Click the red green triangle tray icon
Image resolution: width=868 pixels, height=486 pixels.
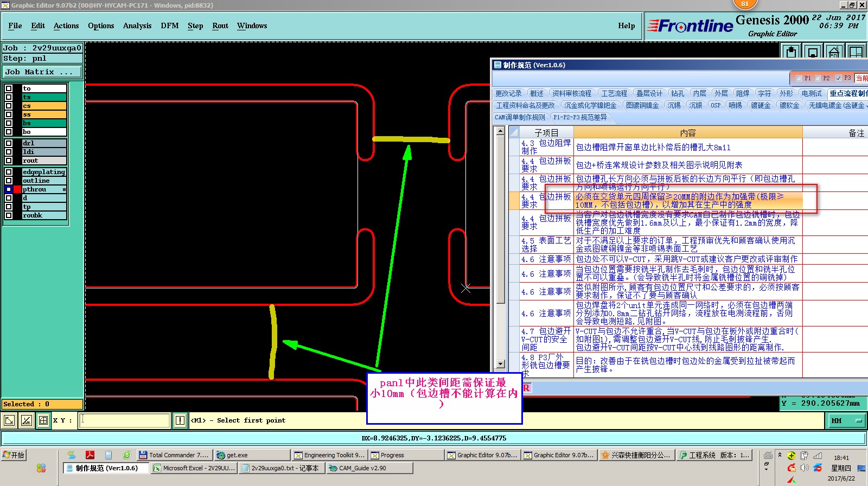pos(792,479)
